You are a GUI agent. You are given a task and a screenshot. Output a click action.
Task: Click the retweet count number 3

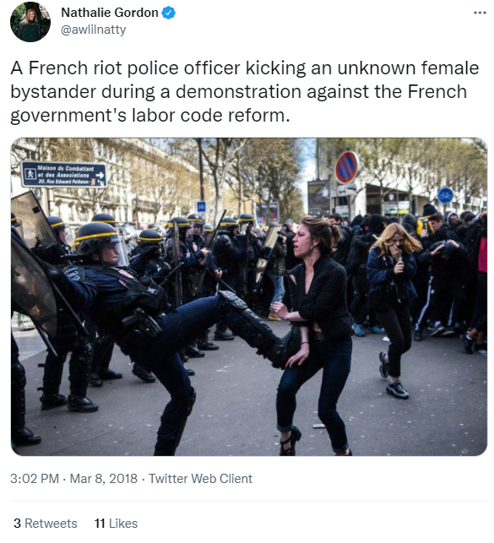[17, 524]
